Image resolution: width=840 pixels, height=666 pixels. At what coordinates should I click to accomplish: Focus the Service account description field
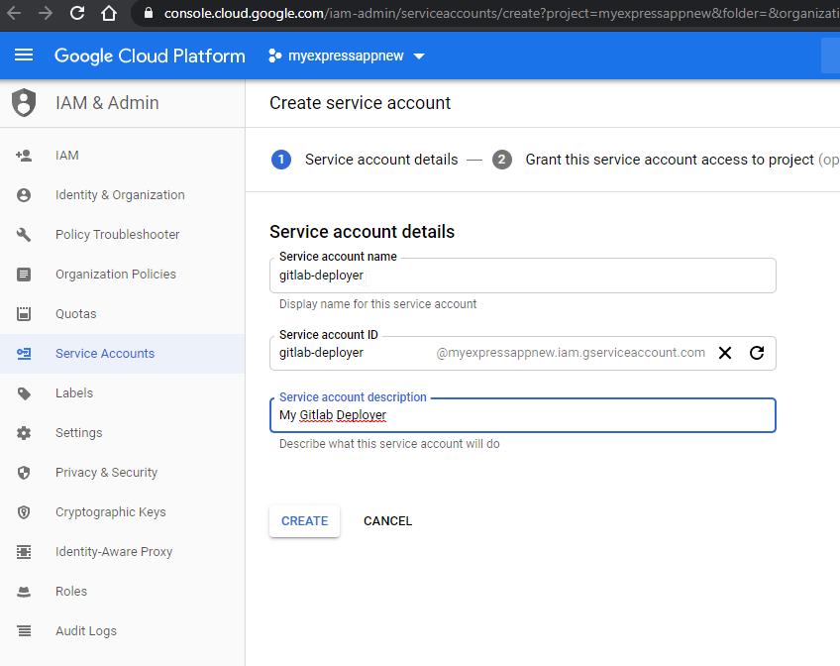click(523, 415)
